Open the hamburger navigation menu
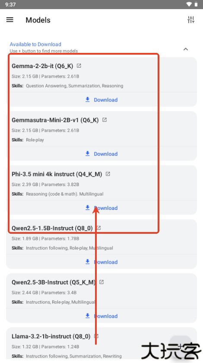The width and height of the screenshot is (203, 363). (10, 20)
